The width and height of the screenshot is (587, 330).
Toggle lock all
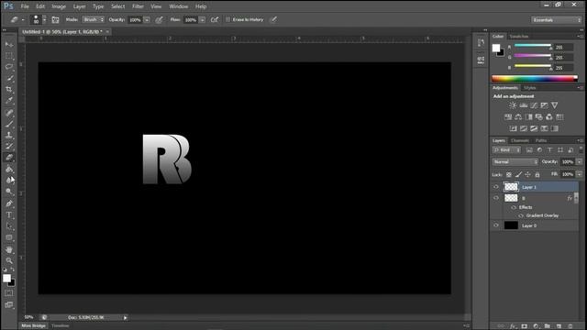click(x=537, y=175)
